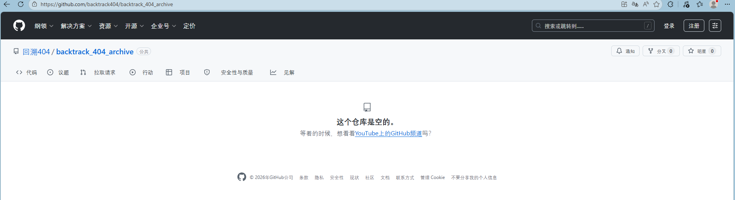Click the GitHub logo in header

(19, 26)
